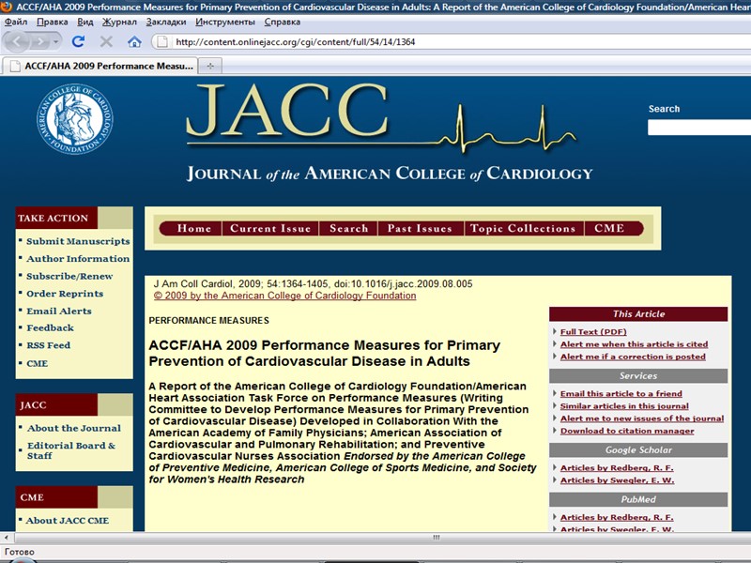
Task: Click the American College of Cardiology Foundation seal
Action: 75,119
